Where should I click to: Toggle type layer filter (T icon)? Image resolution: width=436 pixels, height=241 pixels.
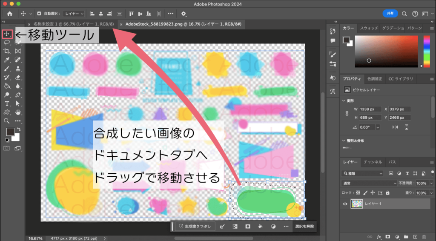407,173
